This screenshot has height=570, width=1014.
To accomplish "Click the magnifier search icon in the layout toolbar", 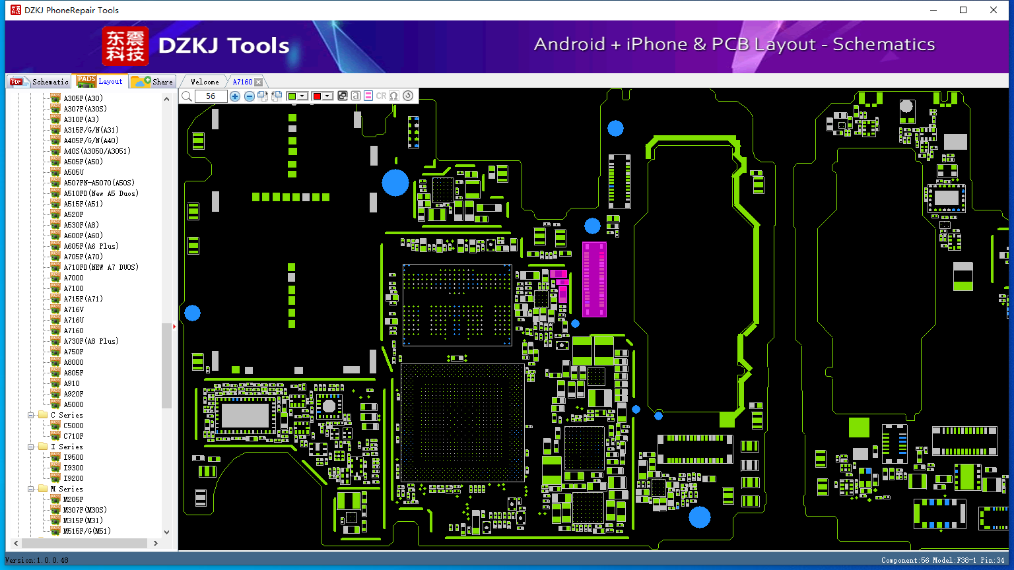I will click(187, 96).
